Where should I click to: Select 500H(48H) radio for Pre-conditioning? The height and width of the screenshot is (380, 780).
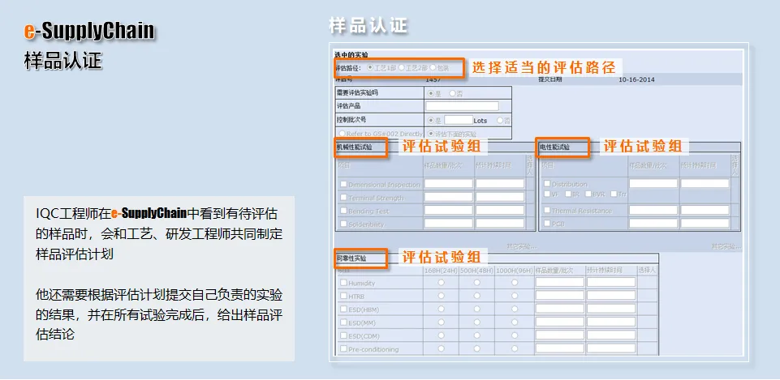[477, 348]
